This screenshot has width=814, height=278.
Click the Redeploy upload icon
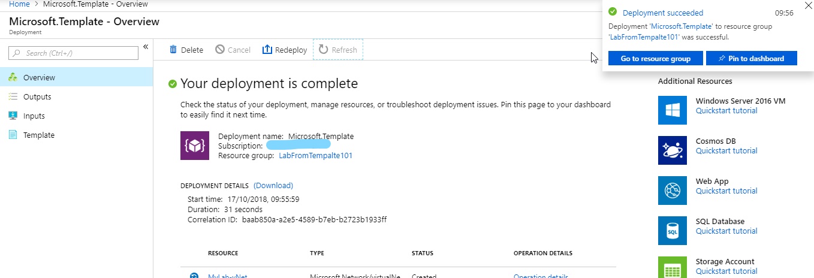click(x=267, y=50)
